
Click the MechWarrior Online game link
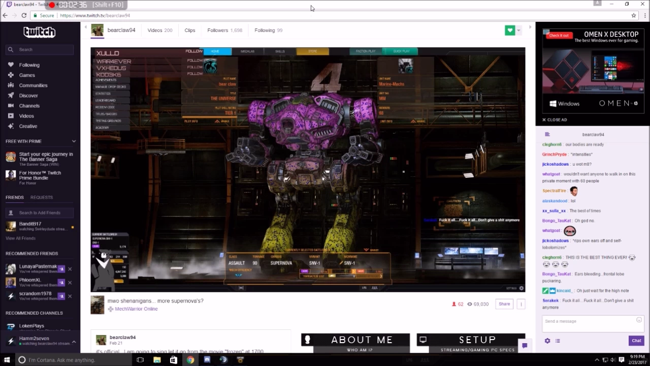tap(136, 309)
